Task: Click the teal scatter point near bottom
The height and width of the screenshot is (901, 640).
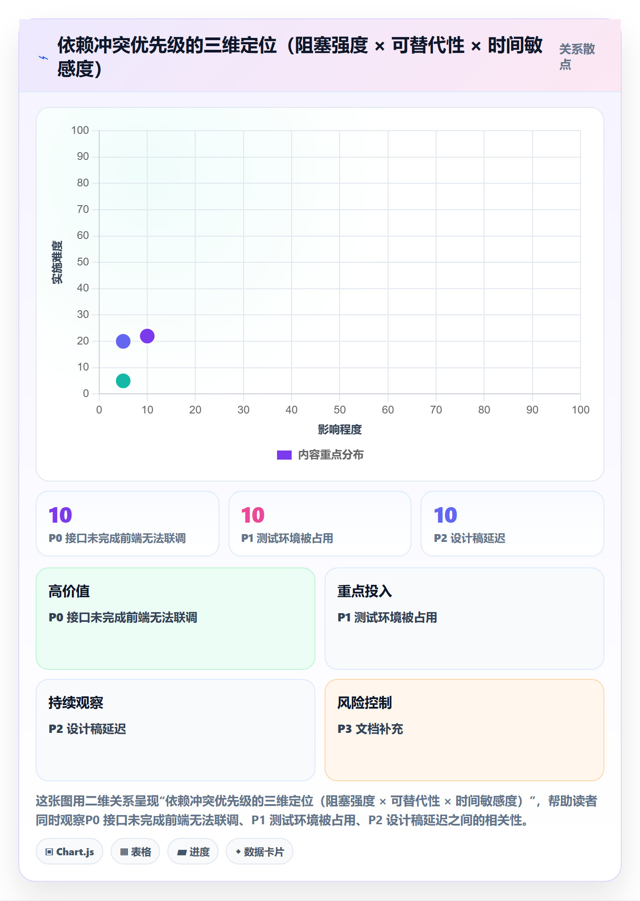Action: (123, 381)
